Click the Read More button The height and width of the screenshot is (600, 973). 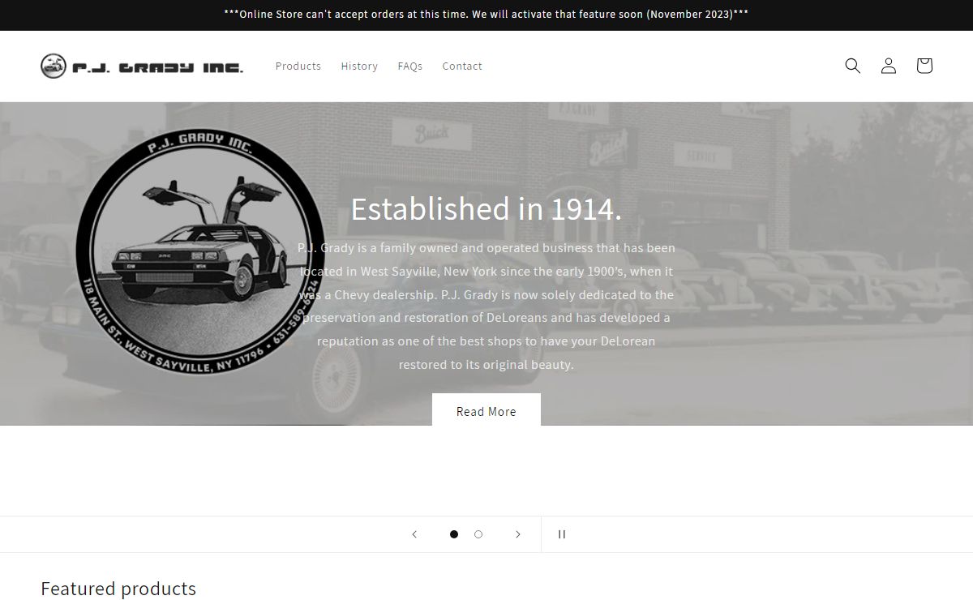click(486, 411)
